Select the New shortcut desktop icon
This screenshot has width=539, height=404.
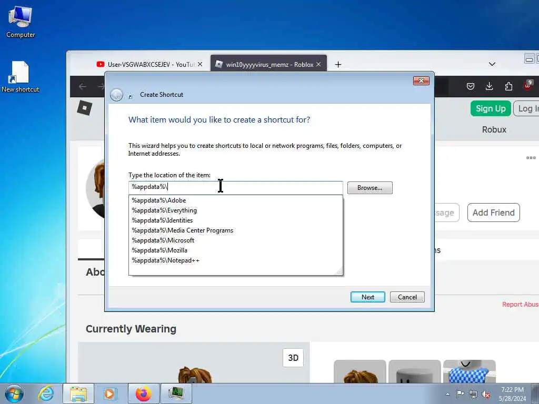pyautogui.click(x=21, y=77)
